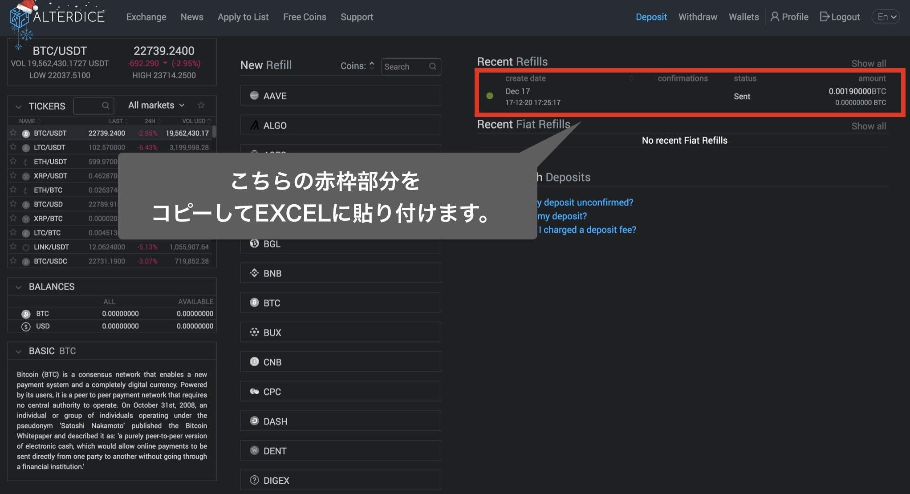910x494 pixels.
Task: Click the BTC icon in Balances
Action: (x=26, y=314)
